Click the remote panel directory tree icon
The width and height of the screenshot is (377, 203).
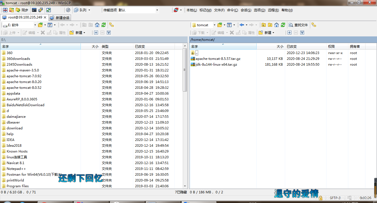click(x=314, y=25)
